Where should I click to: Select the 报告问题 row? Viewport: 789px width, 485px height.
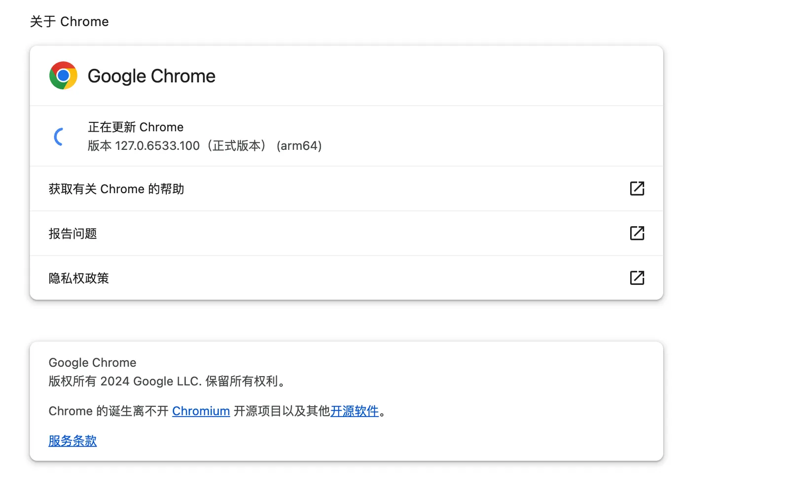point(346,233)
